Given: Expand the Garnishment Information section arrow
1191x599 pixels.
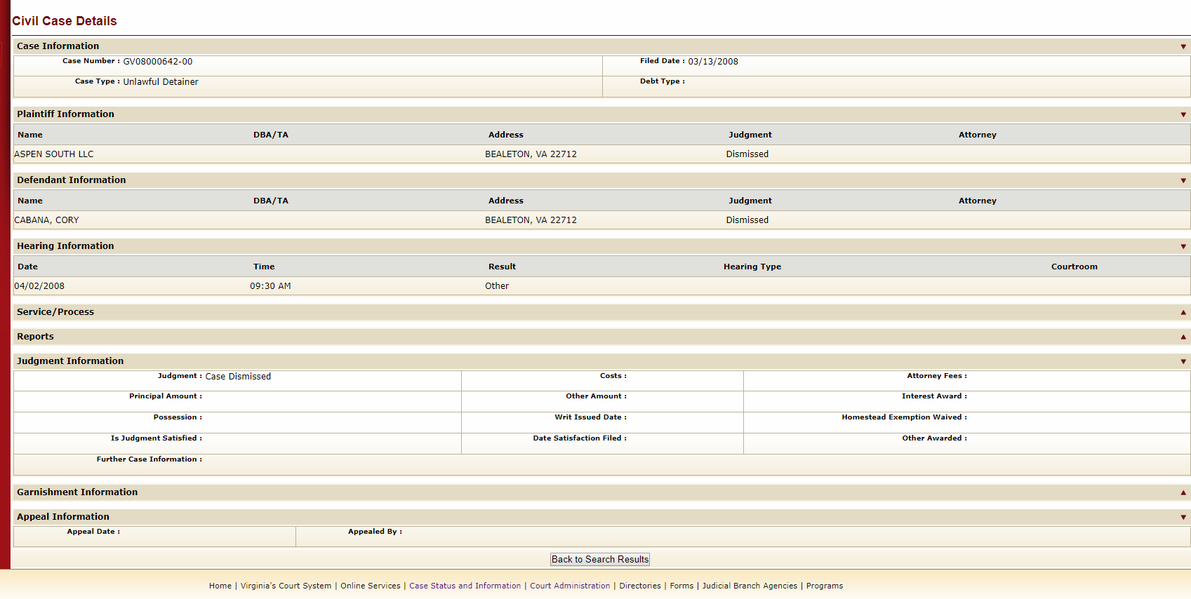Looking at the screenshot, I should tap(1183, 492).
